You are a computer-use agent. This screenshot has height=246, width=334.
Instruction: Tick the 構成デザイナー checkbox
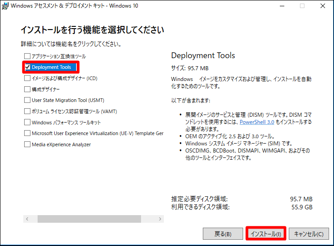(x=27, y=89)
